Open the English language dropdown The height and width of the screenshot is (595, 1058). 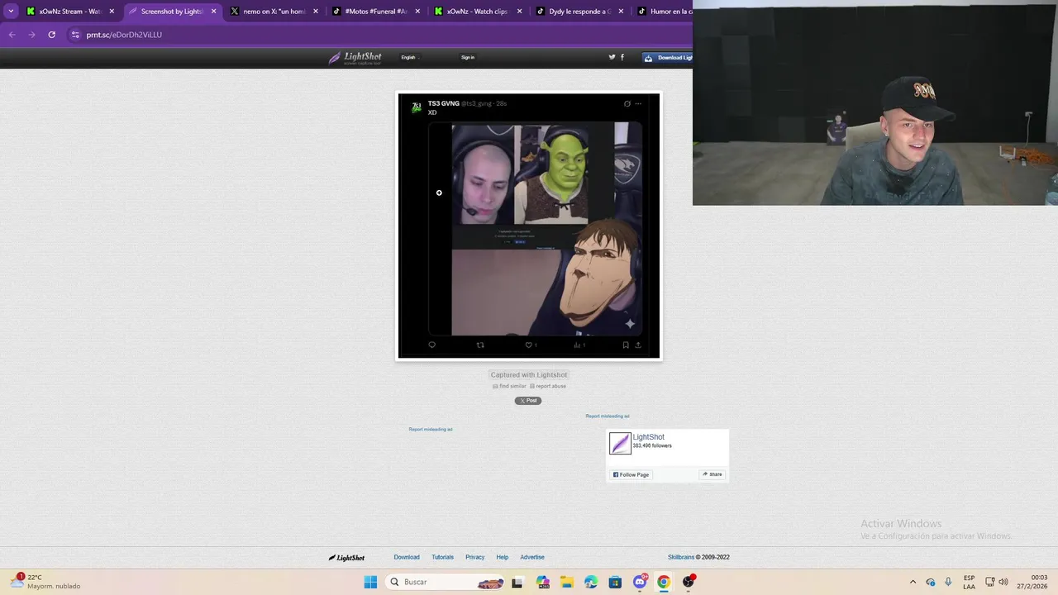(x=410, y=57)
